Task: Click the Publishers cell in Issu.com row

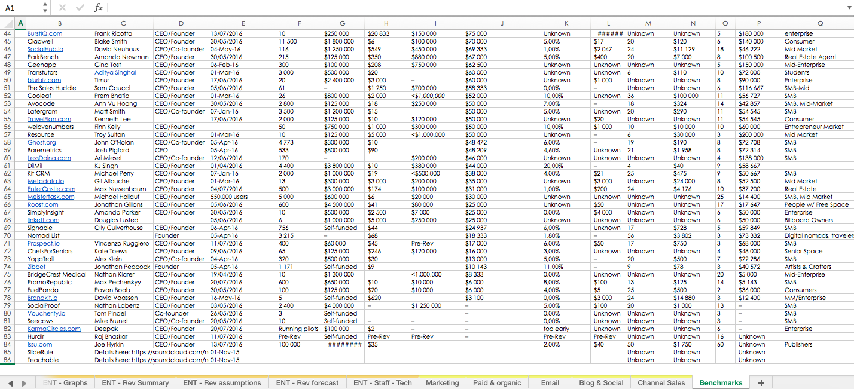Action: pyautogui.click(x=819, y=345)
